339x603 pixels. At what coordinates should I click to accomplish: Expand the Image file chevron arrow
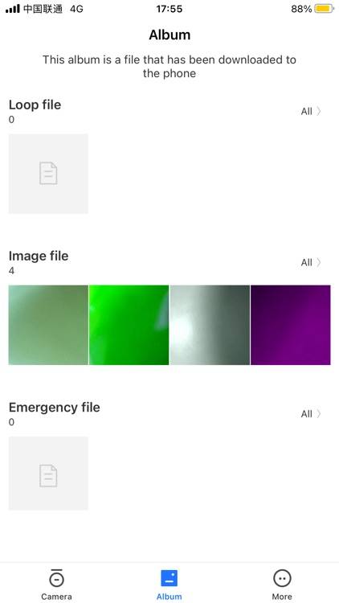319,263
